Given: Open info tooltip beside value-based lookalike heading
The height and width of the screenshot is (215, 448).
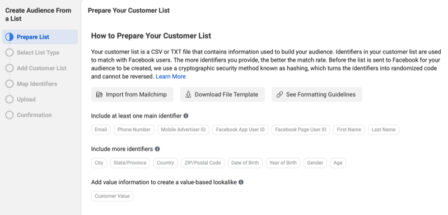Looking at the screenshot, I should [x=241, y=182].
